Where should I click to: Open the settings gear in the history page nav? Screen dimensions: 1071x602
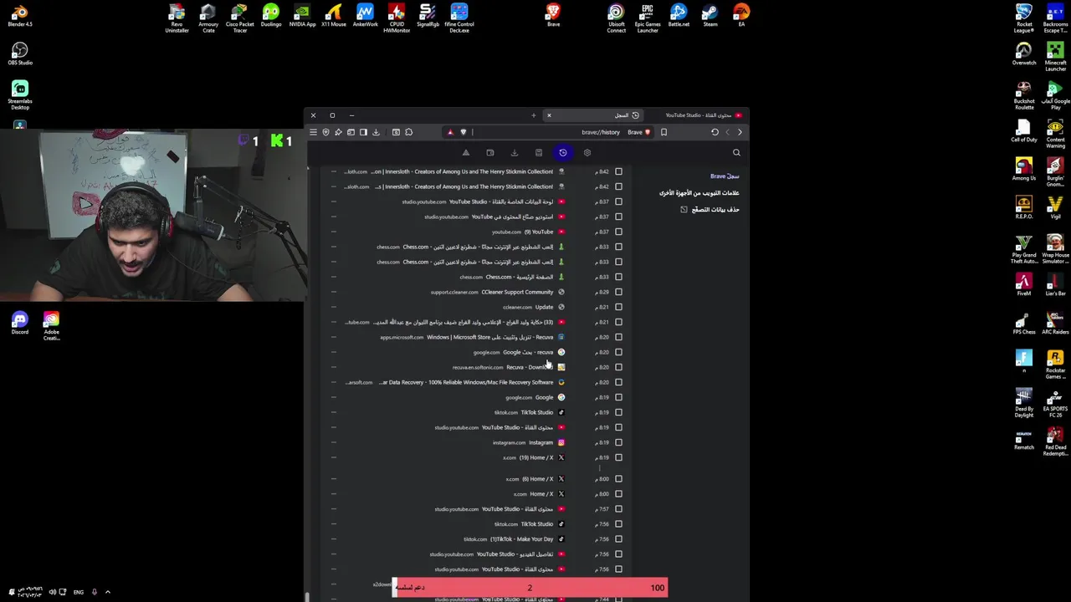tap(587, 153)
